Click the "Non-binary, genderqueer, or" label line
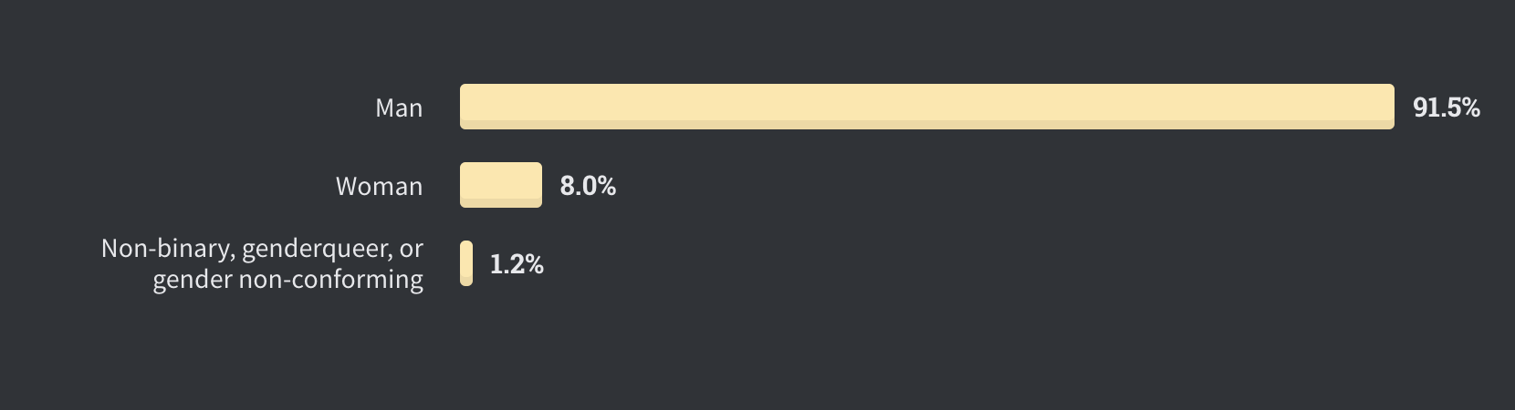Screen dimensions: 1515x410 pos(262,249)
